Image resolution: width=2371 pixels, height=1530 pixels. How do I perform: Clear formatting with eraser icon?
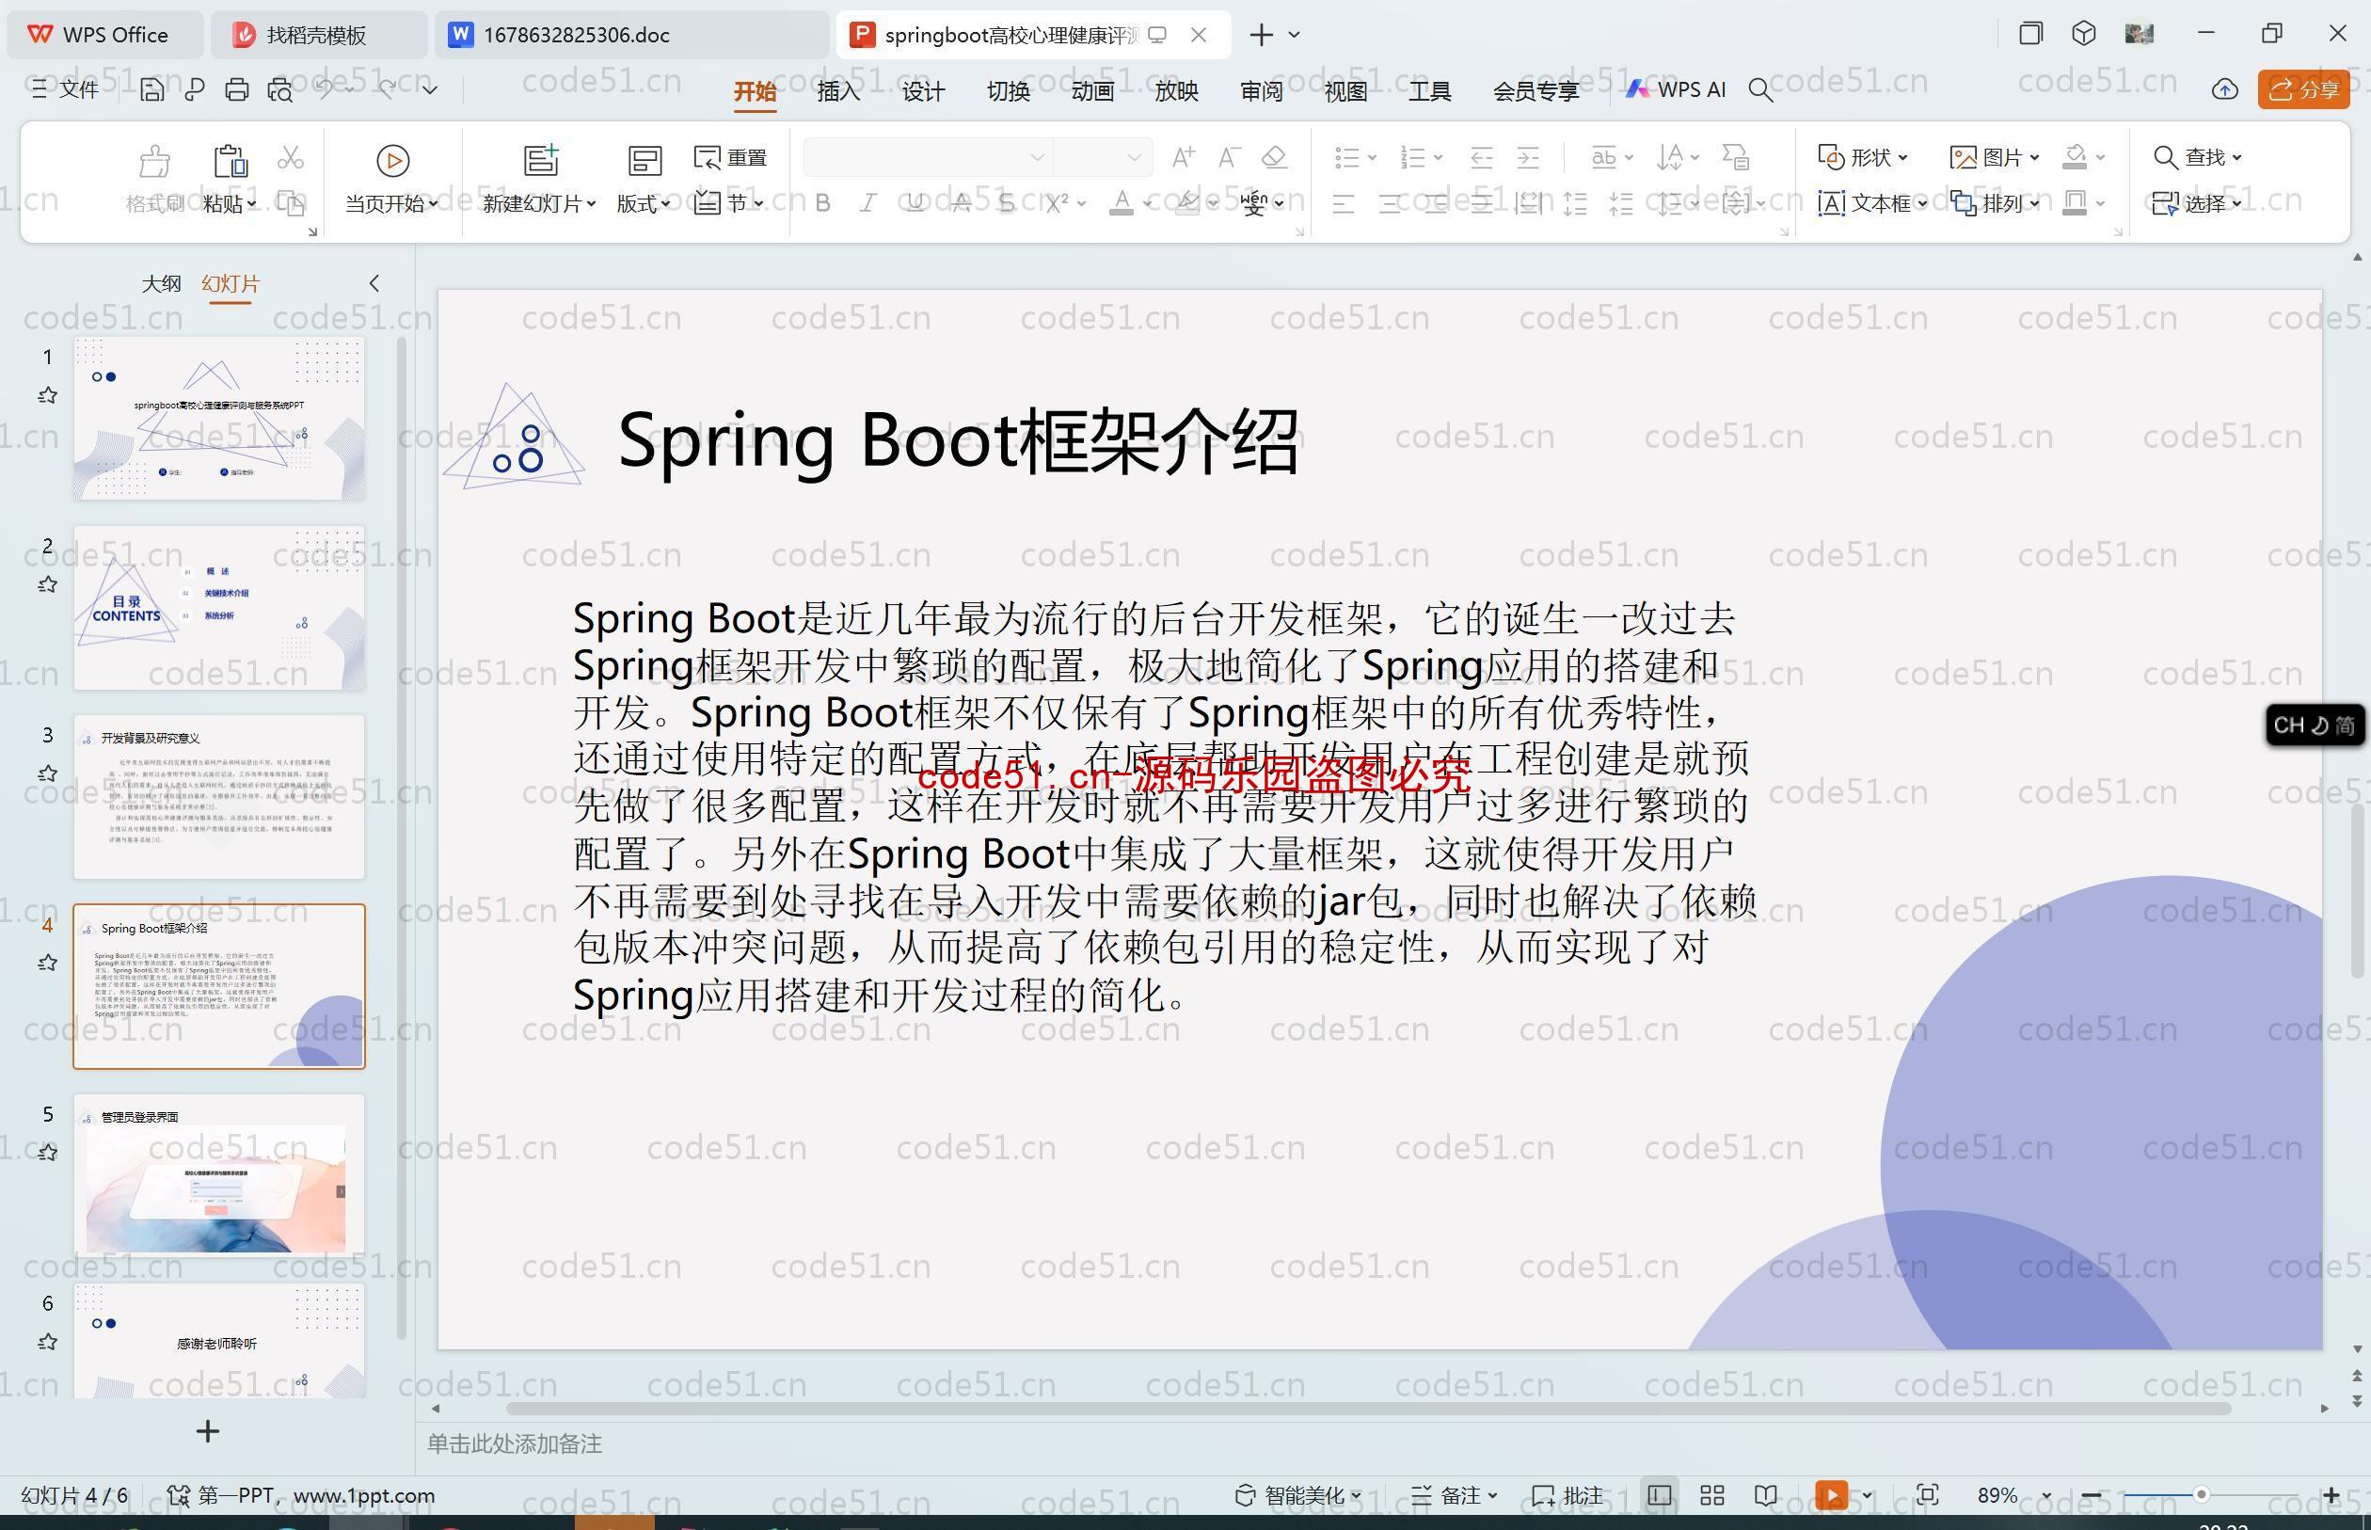pyautogui.click(x=1274, y=157)
